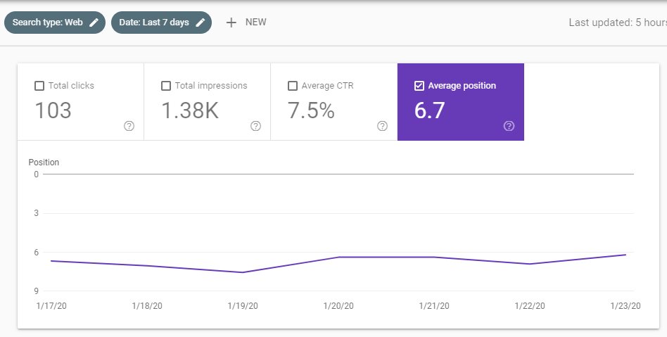Enable the Total impressions checkbox
This screenshot has height=337, width=667.
[x=166, y=86]
